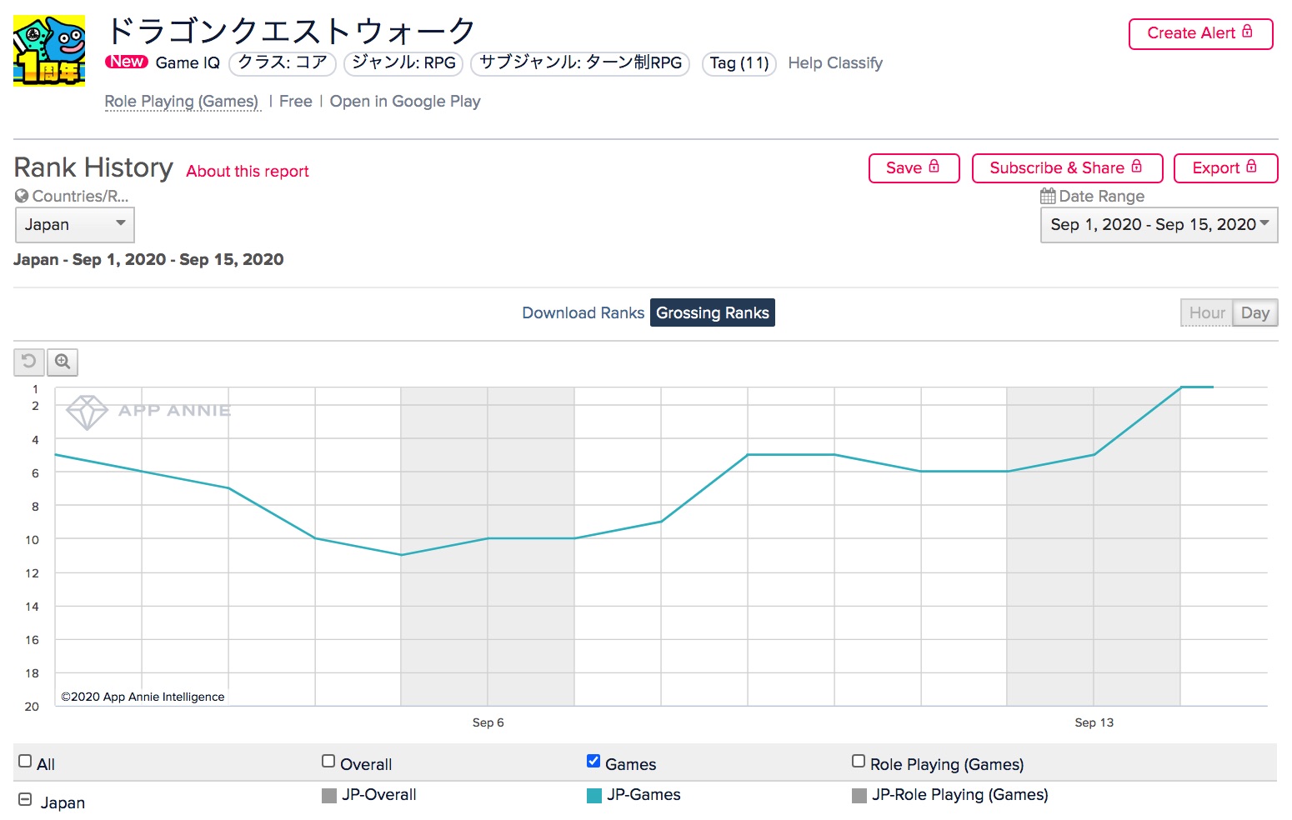This screenshot has height=820, width=1292.
Task: Click the Create Alert button
Action: point(1200,33)
